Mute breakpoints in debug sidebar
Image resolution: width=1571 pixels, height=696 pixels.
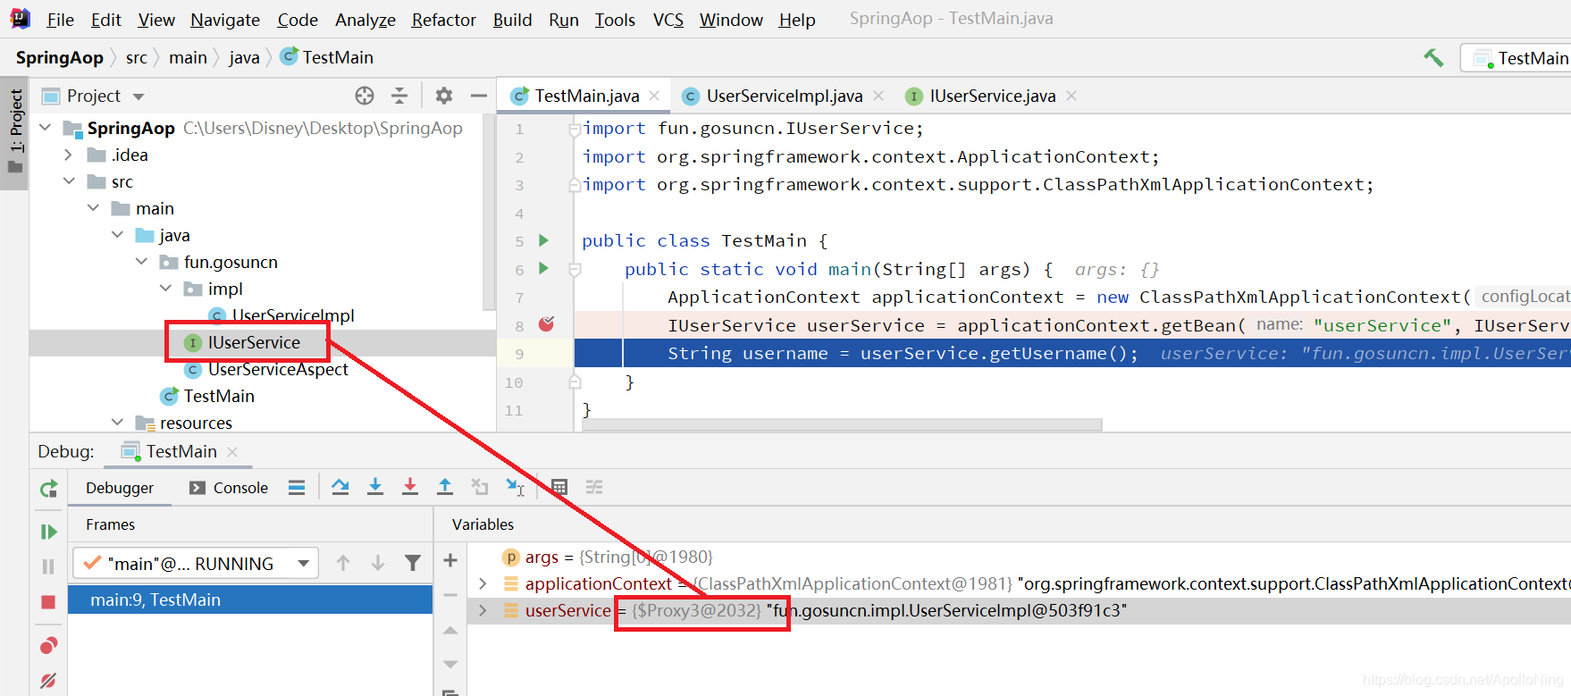(48, 681)
